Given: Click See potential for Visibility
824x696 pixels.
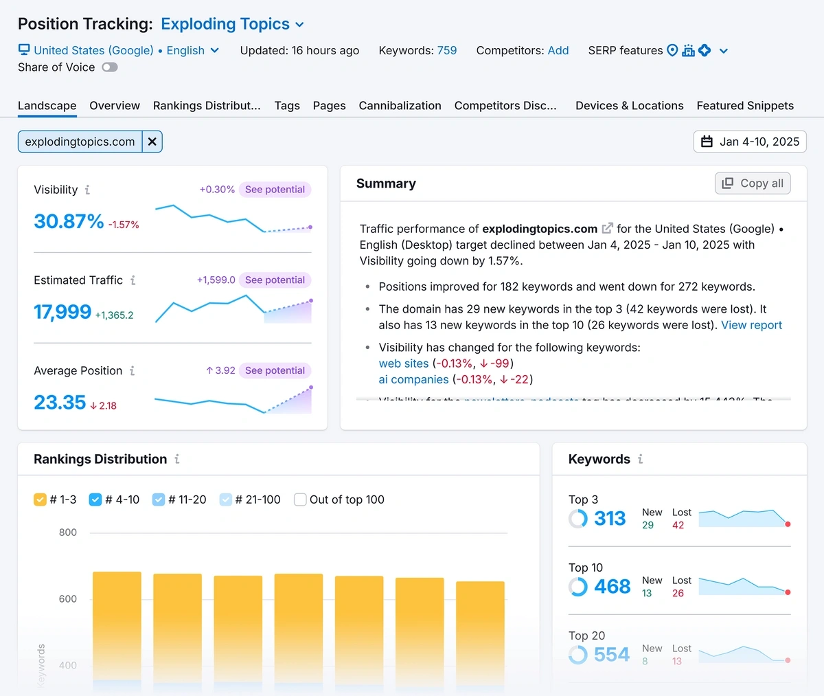Looking at the screenshot, I should pyautogui.click(x=275, y=190).
